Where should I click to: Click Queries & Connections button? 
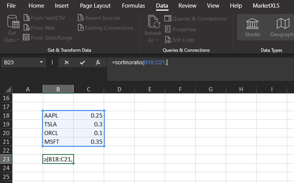tap(195, 19)
